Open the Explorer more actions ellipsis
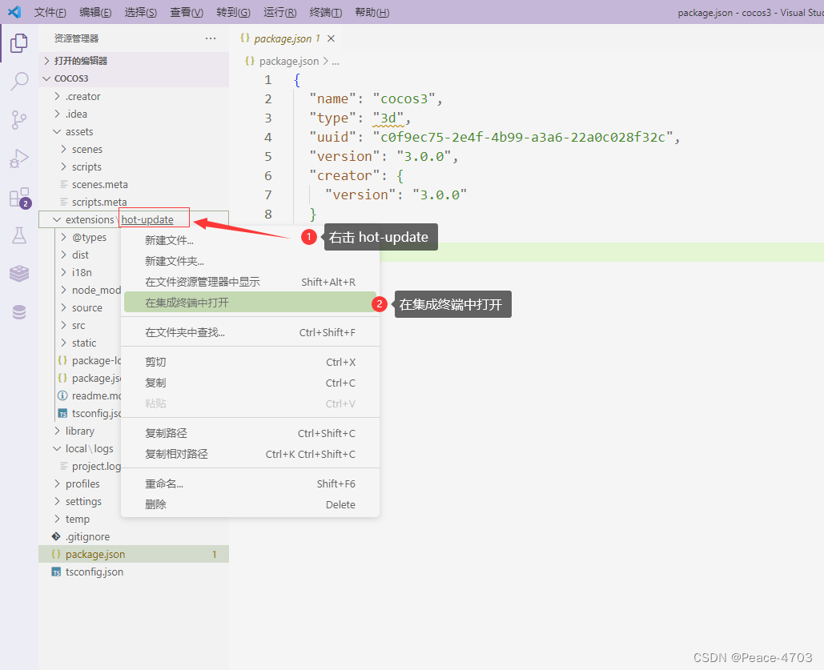This screenshot has height=670, width=824. (211, 38)
